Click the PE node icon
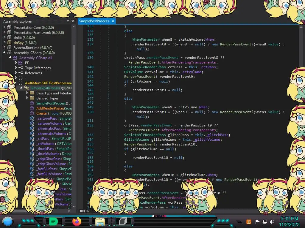 coord(21,63)
